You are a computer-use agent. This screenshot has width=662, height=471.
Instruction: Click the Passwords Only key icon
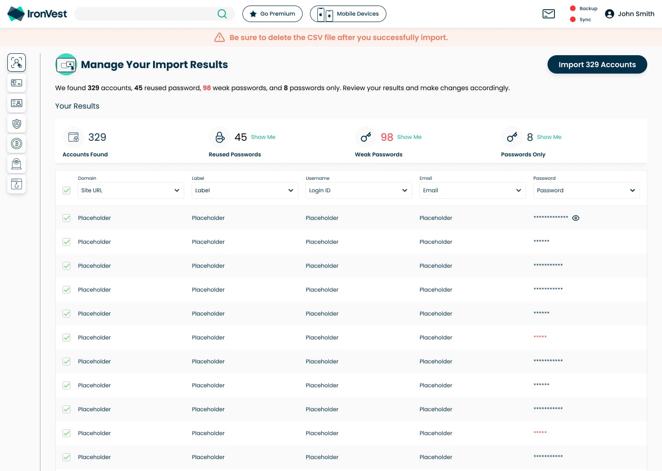(x=512, y=137)
